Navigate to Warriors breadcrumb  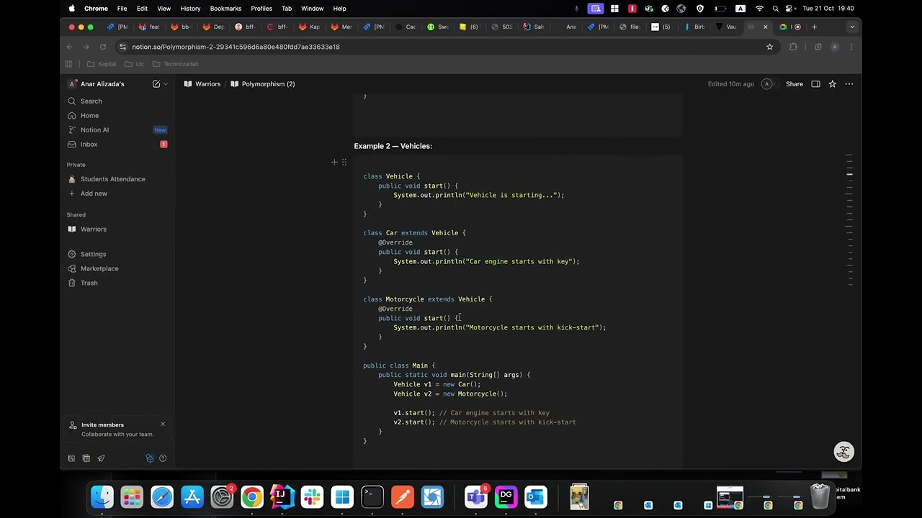202,84
